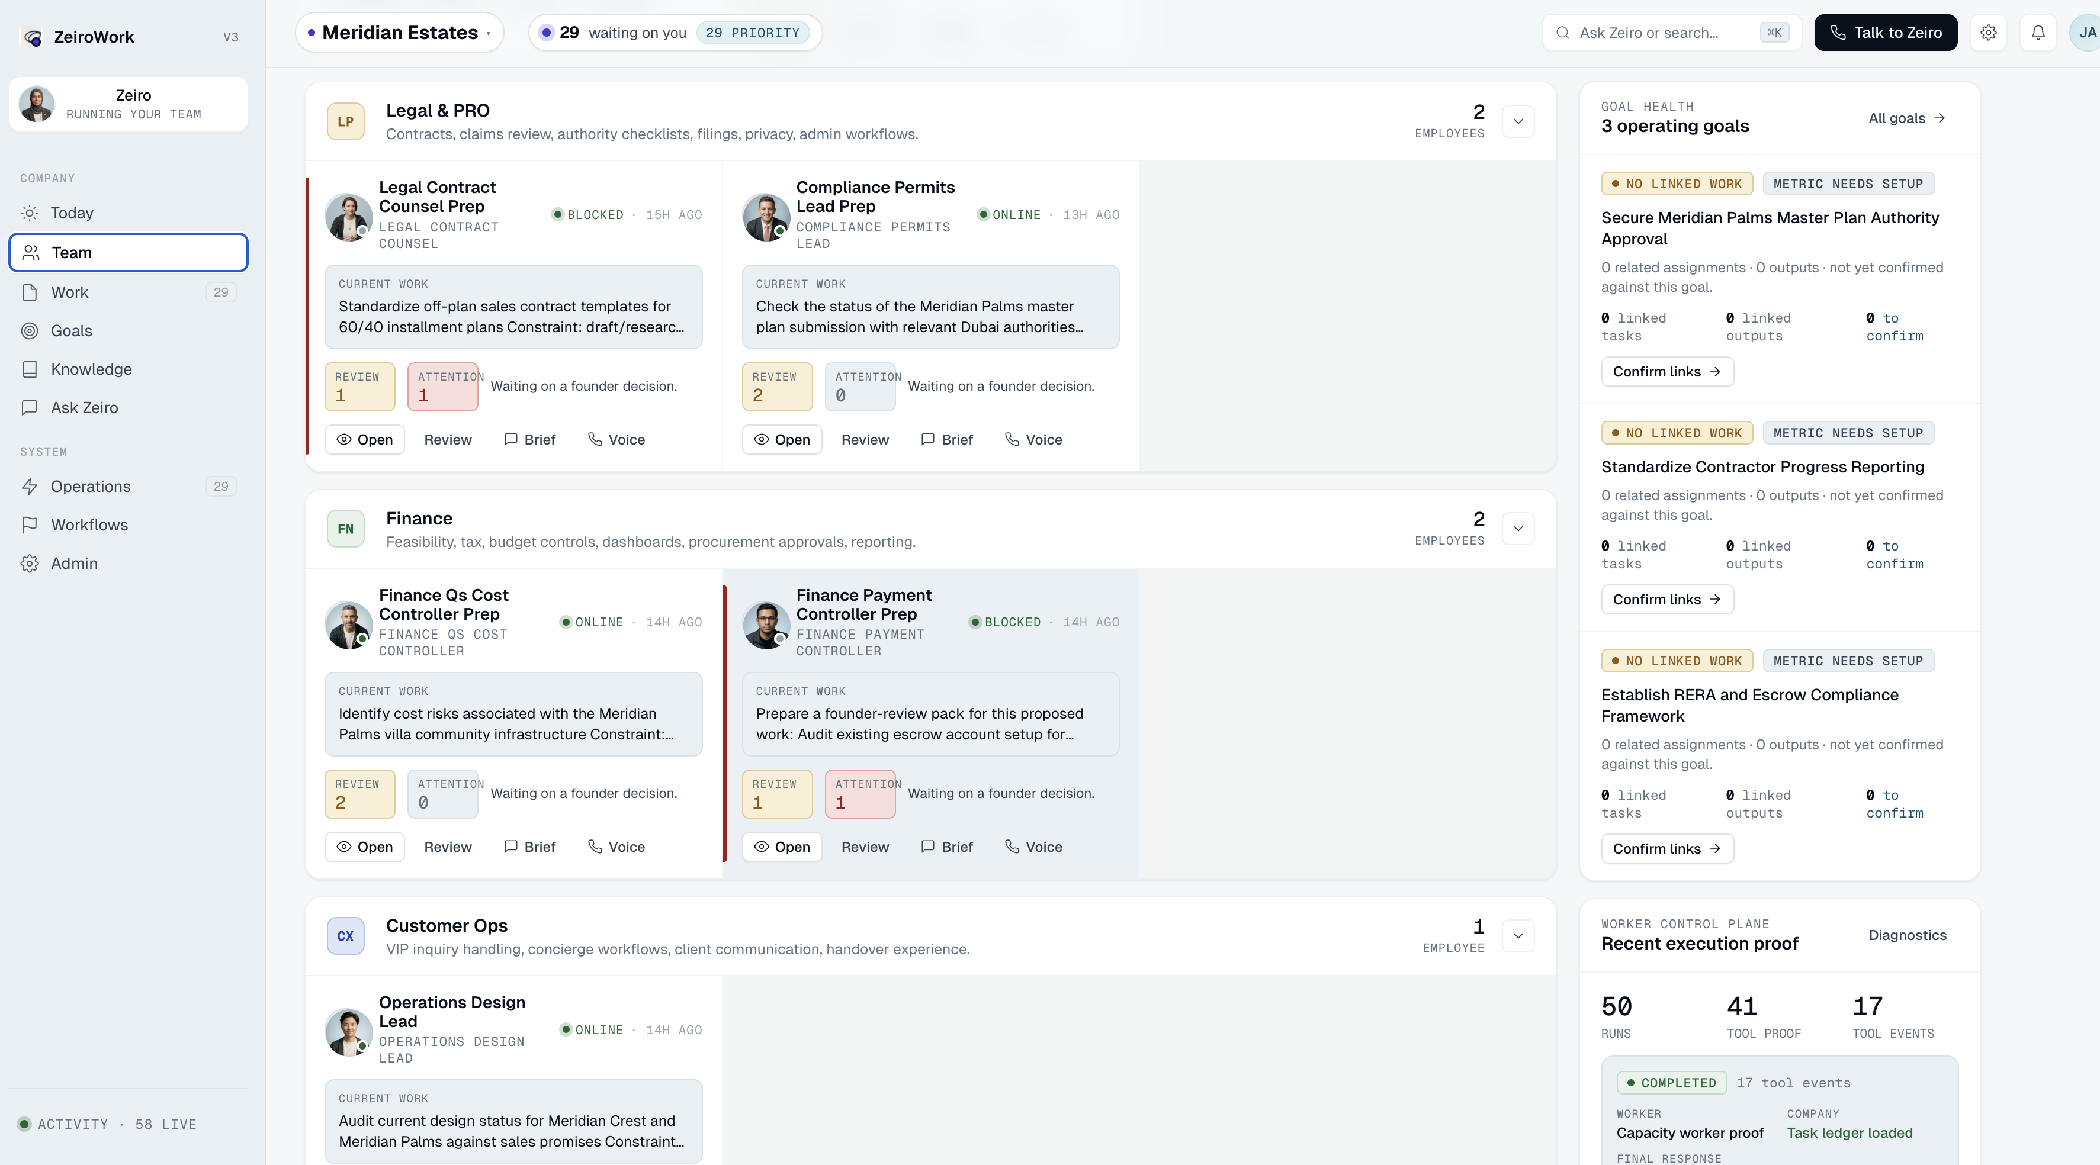Click the 29 PRIORITY badge
Screen dimensions: 2100x1165
(753, 33)
